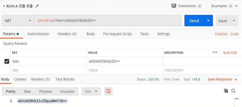Select the Visualize response view
This screenshot has width=242, height=107.
(x=67, y=91)
